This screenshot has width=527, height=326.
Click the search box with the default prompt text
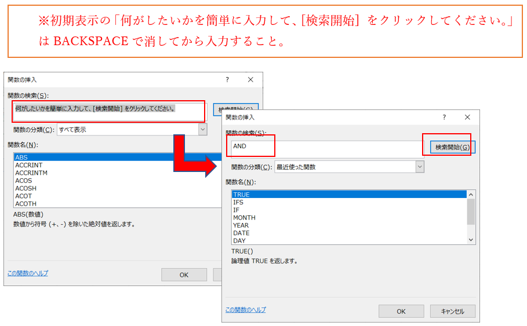(x=110, y=111)
